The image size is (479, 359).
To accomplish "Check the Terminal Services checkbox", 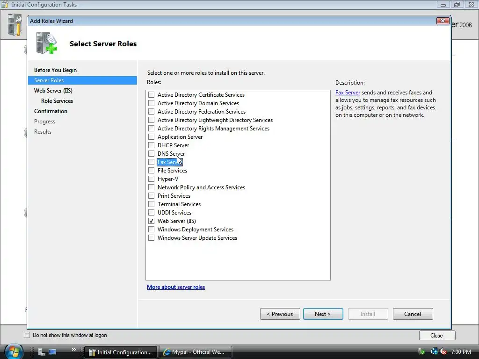I will tap(151, 204).
